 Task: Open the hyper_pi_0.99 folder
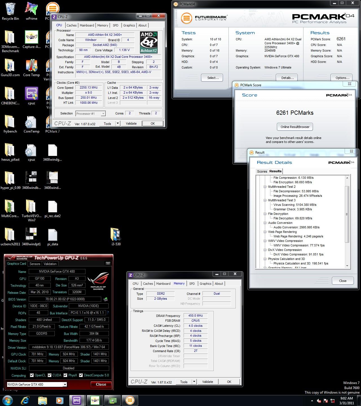pyautogui.click(x=10, y=180)
